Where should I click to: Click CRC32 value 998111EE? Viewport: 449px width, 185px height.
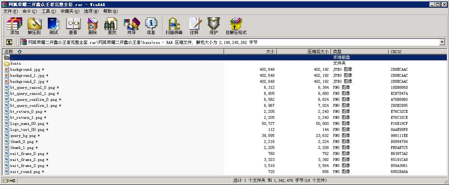399,135
